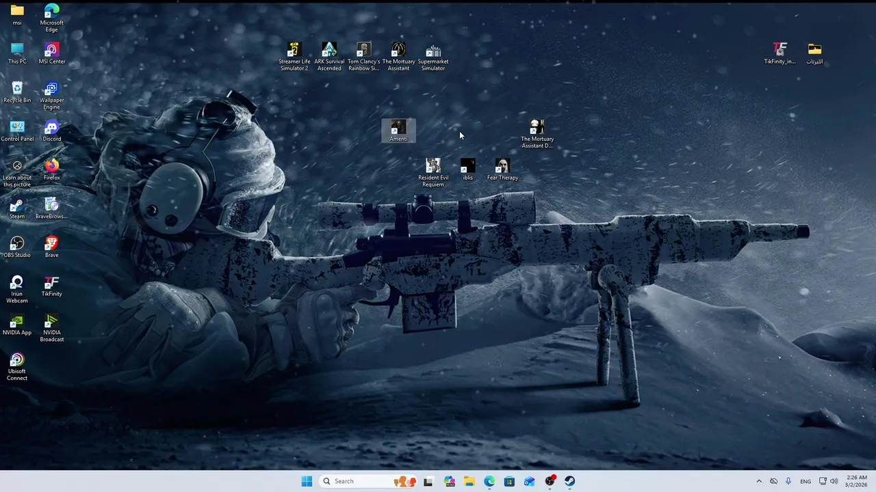This screenshot has height=492, width=876.
Task: Select The Mortuary Assistant D... shortcut
Action: [x=537, y=134]
